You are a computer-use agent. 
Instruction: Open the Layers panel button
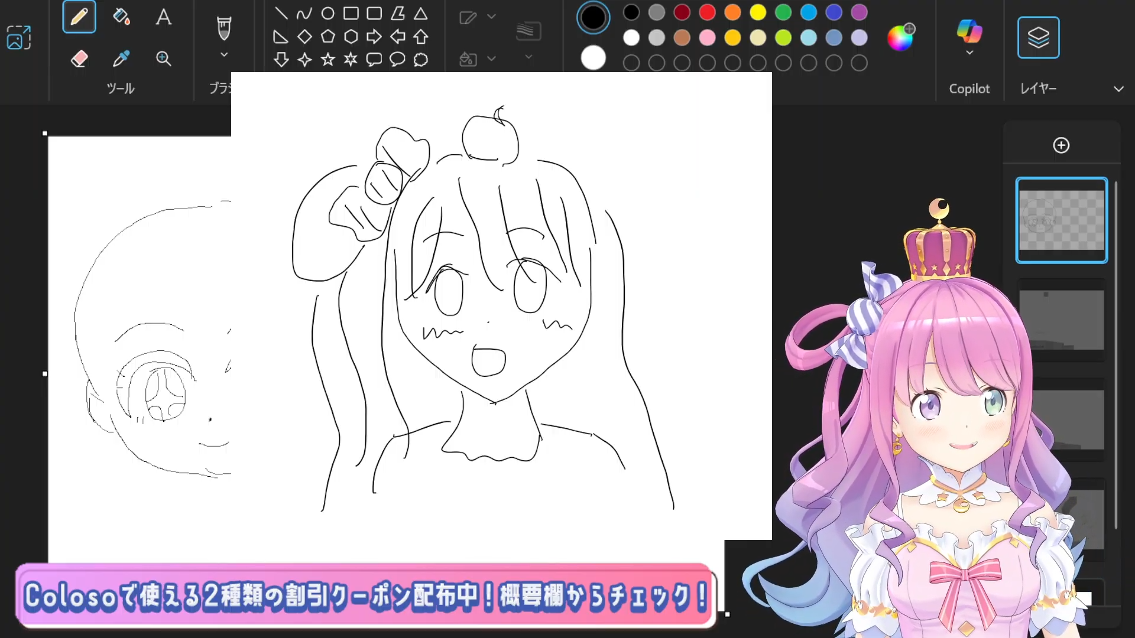(x=1038, y=38)
